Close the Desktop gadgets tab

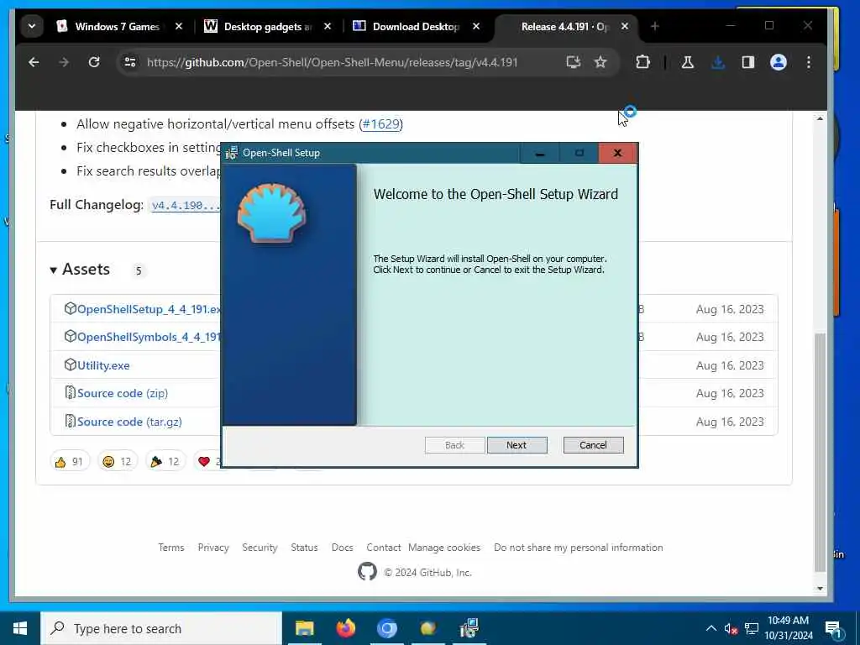click(328, 26)
